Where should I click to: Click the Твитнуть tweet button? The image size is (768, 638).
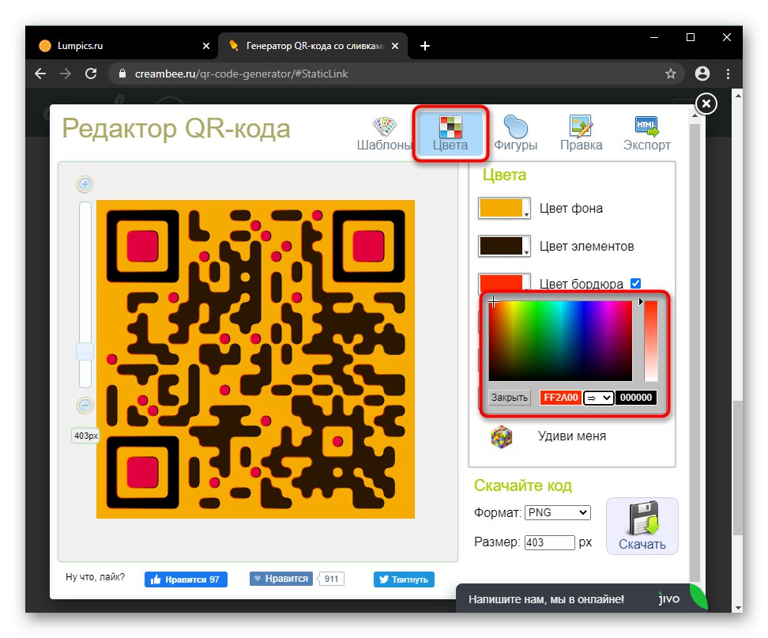pos(404,579)
